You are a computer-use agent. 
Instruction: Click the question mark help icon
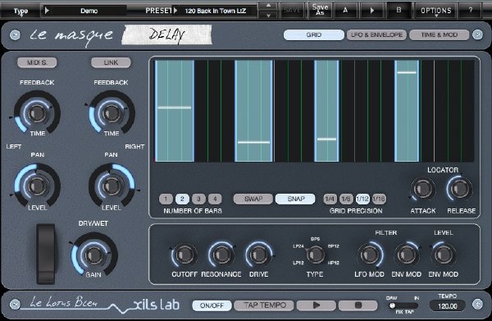471,11
